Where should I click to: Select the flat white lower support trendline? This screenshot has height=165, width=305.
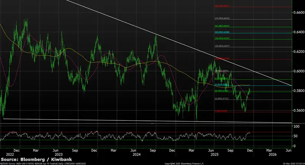(x=148, y=121)
